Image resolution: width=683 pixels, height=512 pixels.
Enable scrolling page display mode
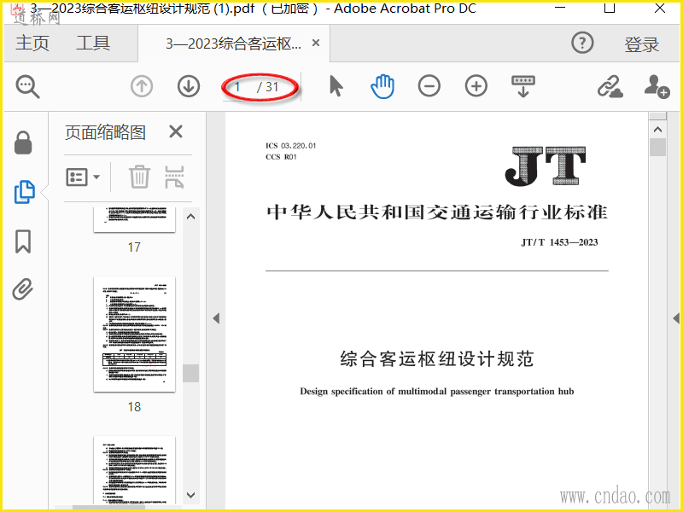(523, 86)
